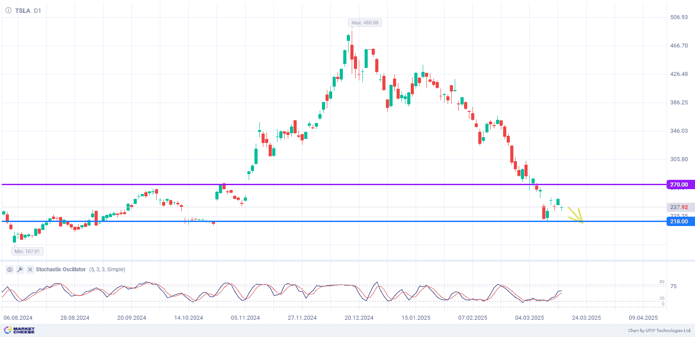Viewport: 695px width, 337px height.
Task: Click the (5, 3, 3, Simple) parameters text
Action: [x=107, y=270]
